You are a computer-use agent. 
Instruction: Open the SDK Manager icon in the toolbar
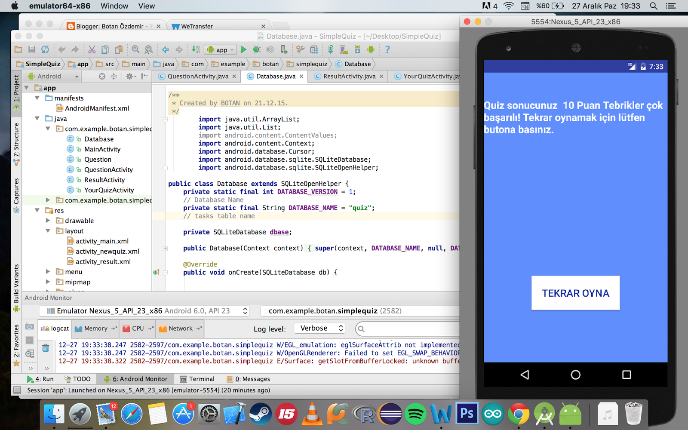tap(357, 49)
